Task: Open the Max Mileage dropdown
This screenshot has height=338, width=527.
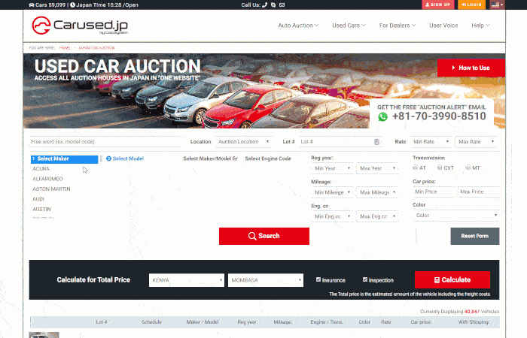Action: tap(377, 192)
